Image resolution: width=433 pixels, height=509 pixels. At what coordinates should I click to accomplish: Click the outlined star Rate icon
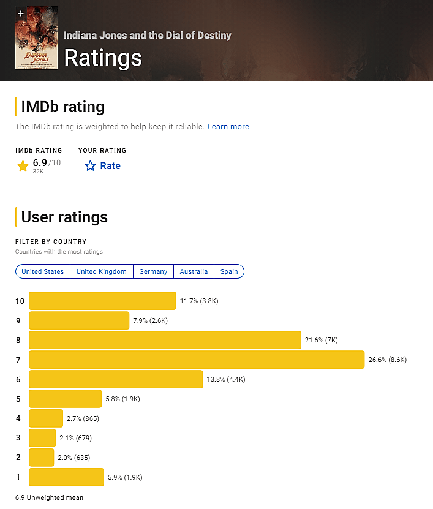(x=91, y=166)
